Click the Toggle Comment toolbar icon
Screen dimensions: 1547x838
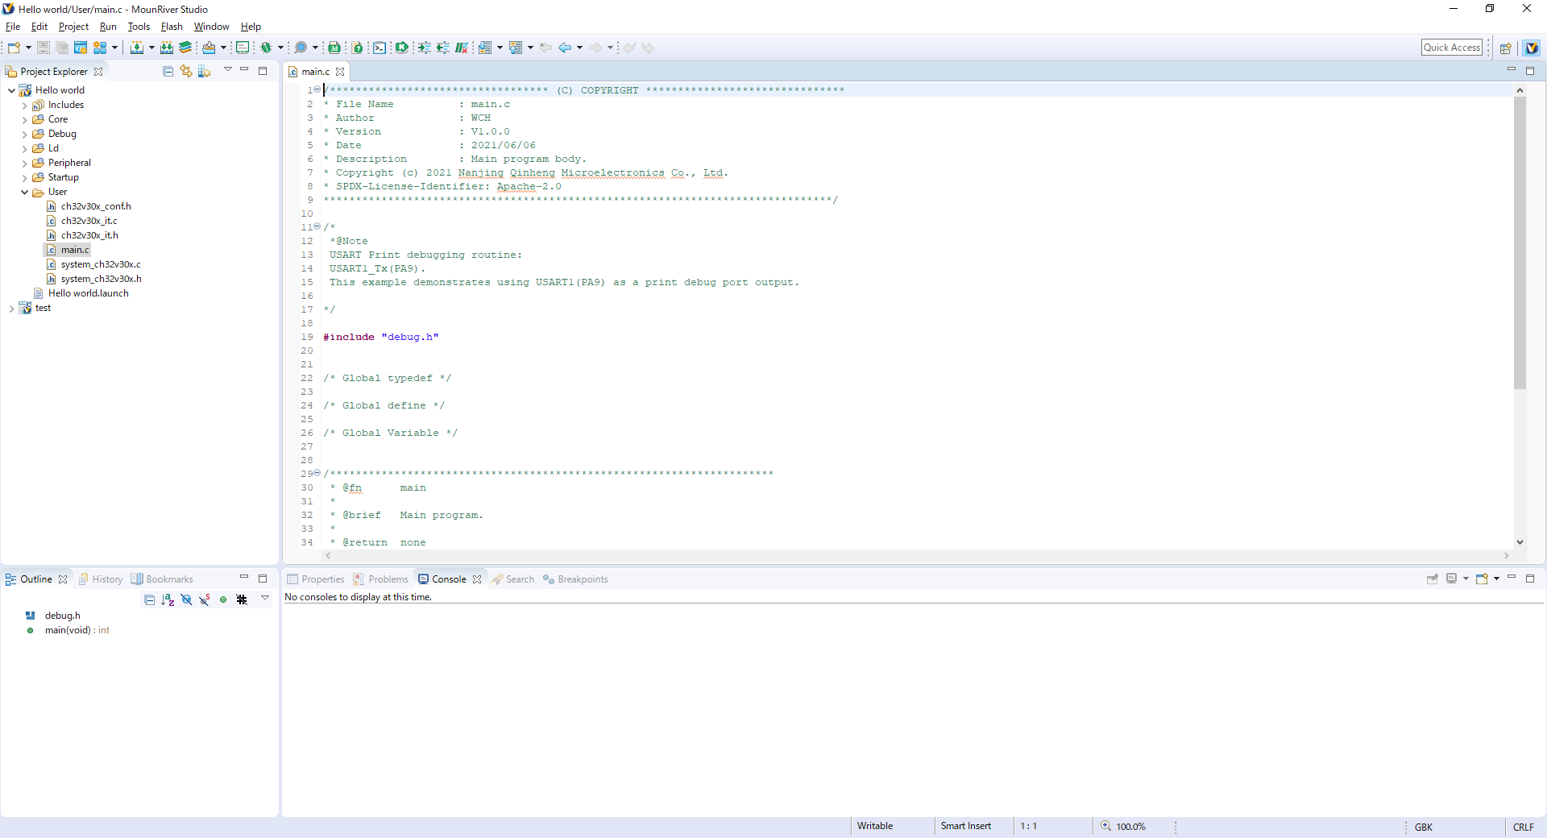point(462,48)
